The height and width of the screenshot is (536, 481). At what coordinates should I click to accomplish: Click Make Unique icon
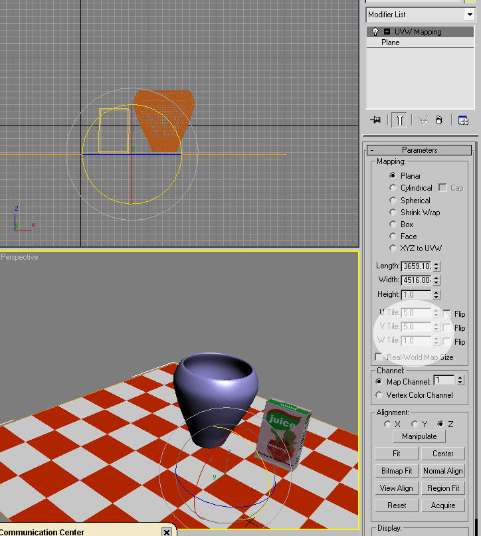[x=423, y=120]
